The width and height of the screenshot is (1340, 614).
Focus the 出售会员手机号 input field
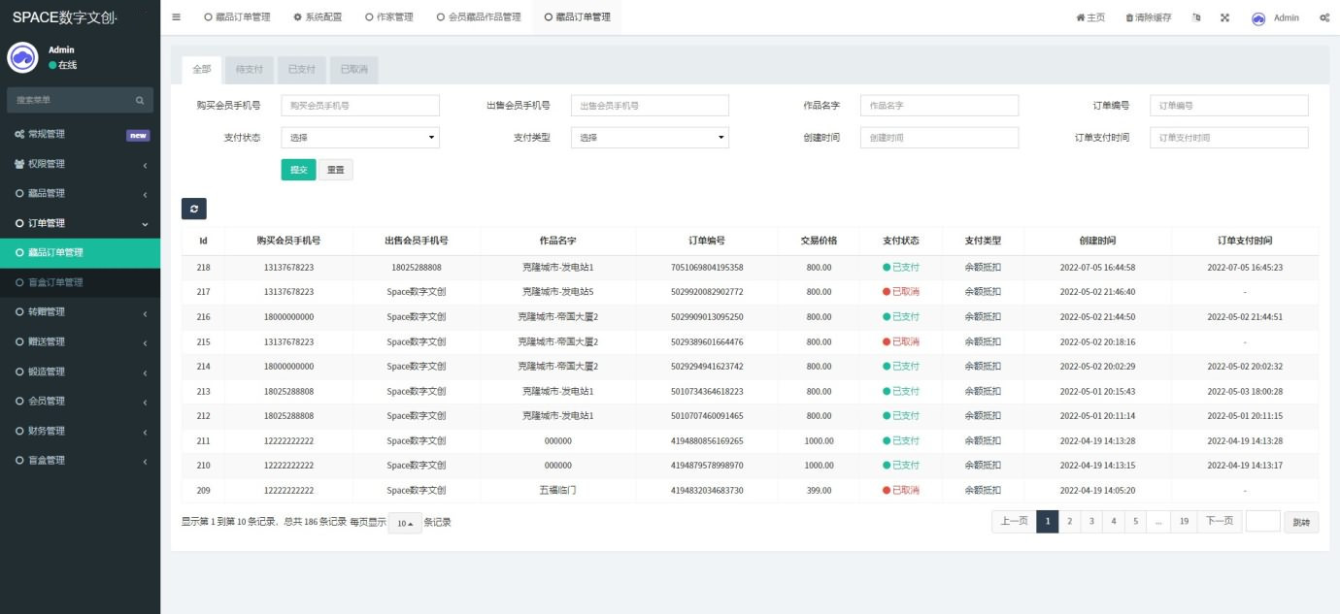[650, 106]
